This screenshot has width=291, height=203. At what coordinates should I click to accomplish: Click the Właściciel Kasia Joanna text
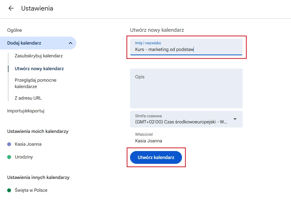point(148,138)
